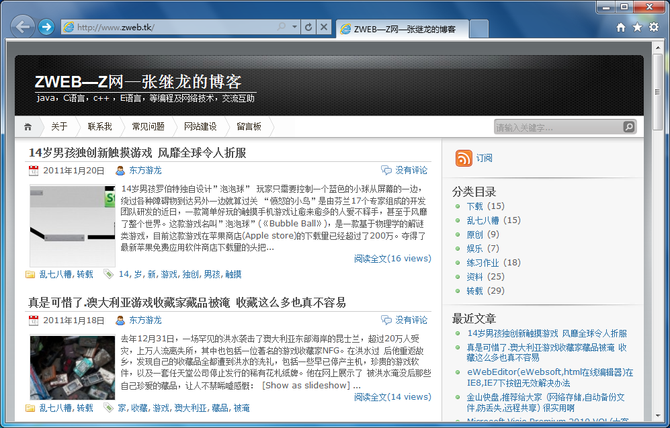Open 没有评论 for the January 20 post
This screenshot has width=670, height=428.
[411, 171]
